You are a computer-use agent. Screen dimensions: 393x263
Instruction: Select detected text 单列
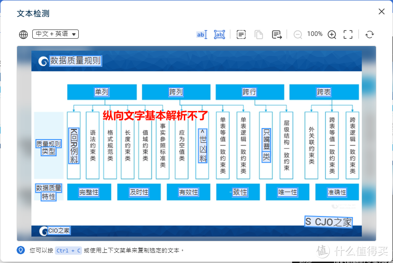101,92
